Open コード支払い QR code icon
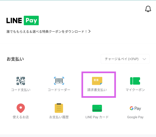The width and height of the screenshot is (156, 137). 21,81
